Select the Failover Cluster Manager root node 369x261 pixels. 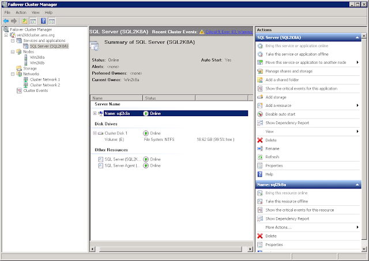pos(31,29)
